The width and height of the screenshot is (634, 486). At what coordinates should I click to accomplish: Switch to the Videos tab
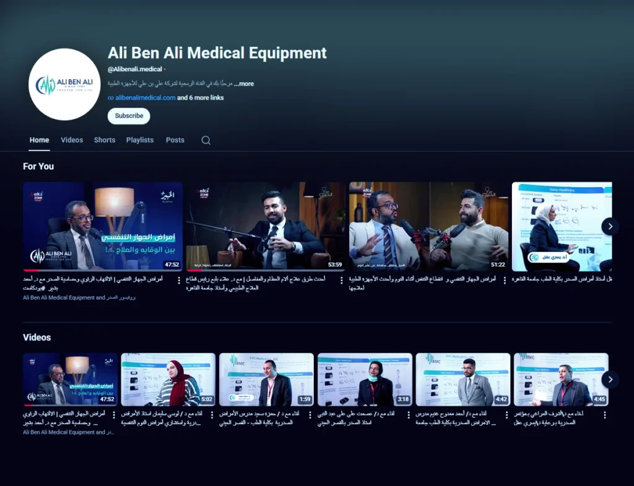point(72,140)
